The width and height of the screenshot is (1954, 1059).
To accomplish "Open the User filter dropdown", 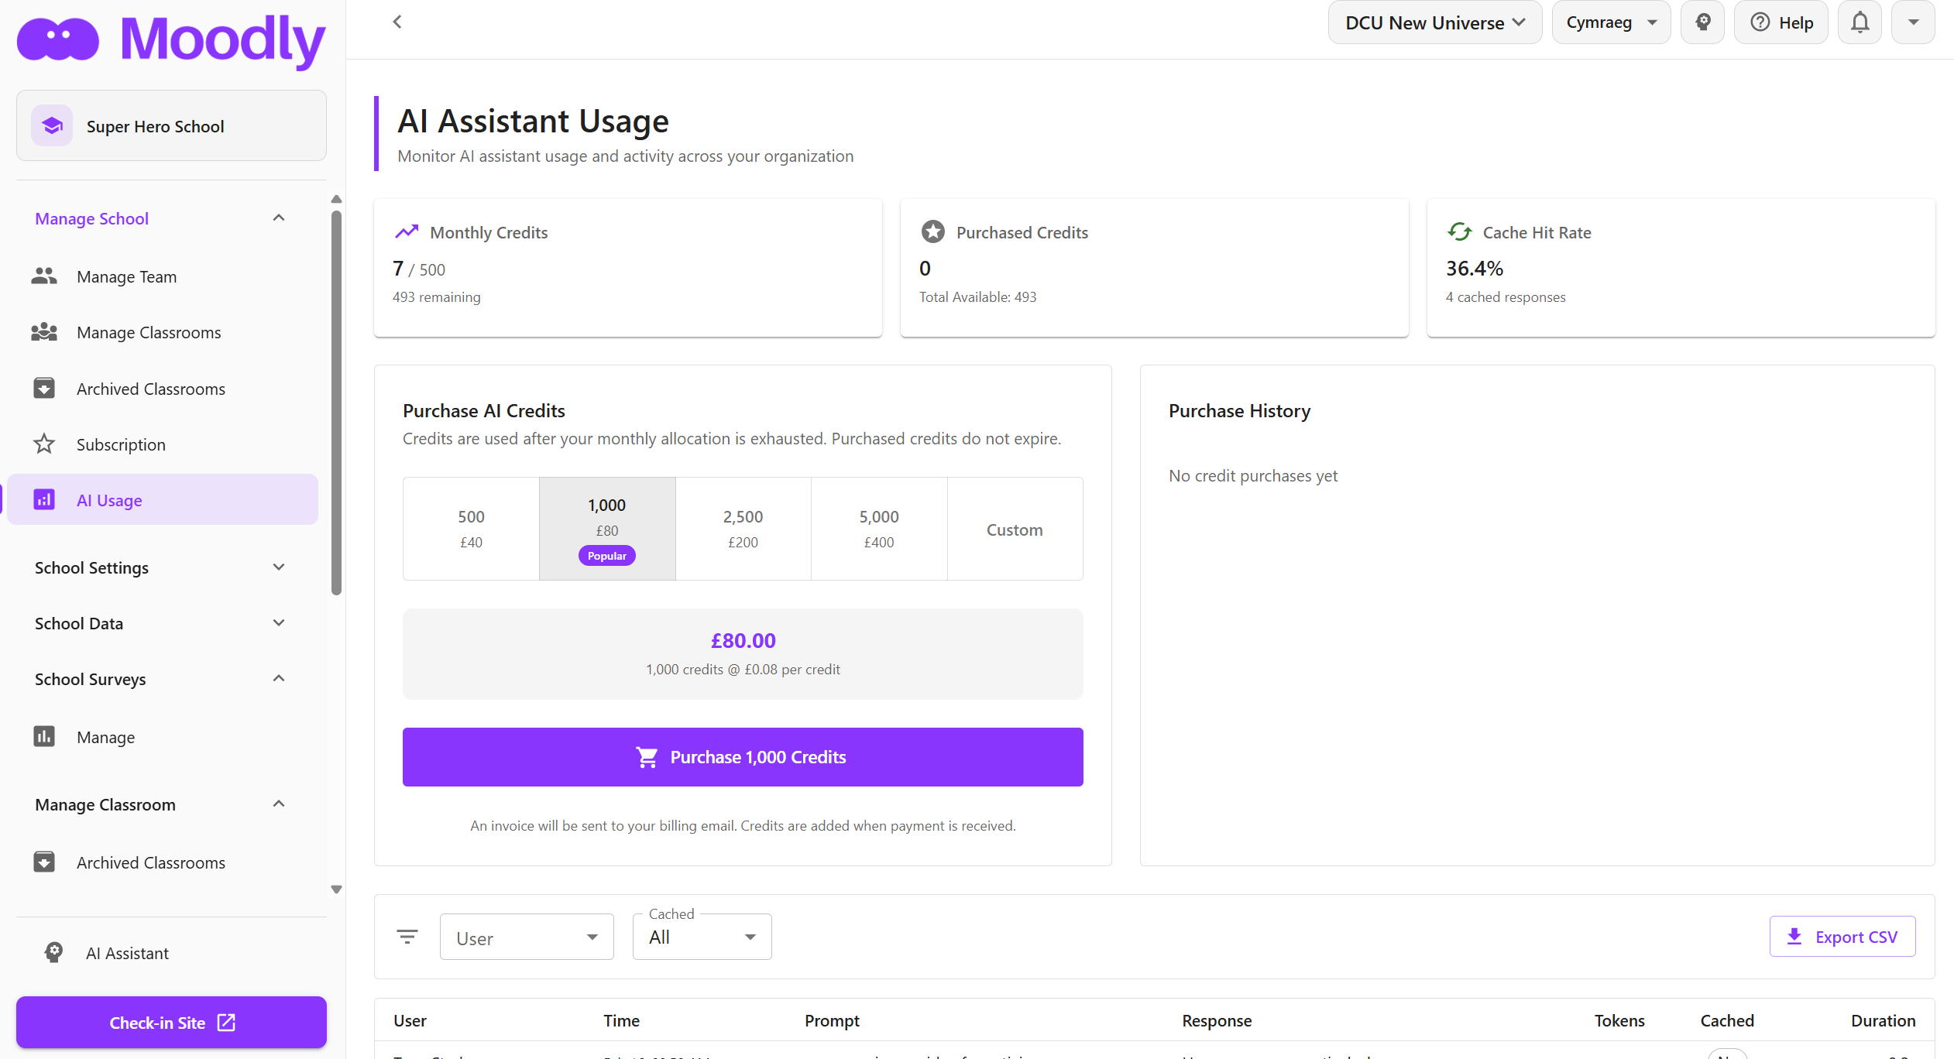I will [527, 937].
